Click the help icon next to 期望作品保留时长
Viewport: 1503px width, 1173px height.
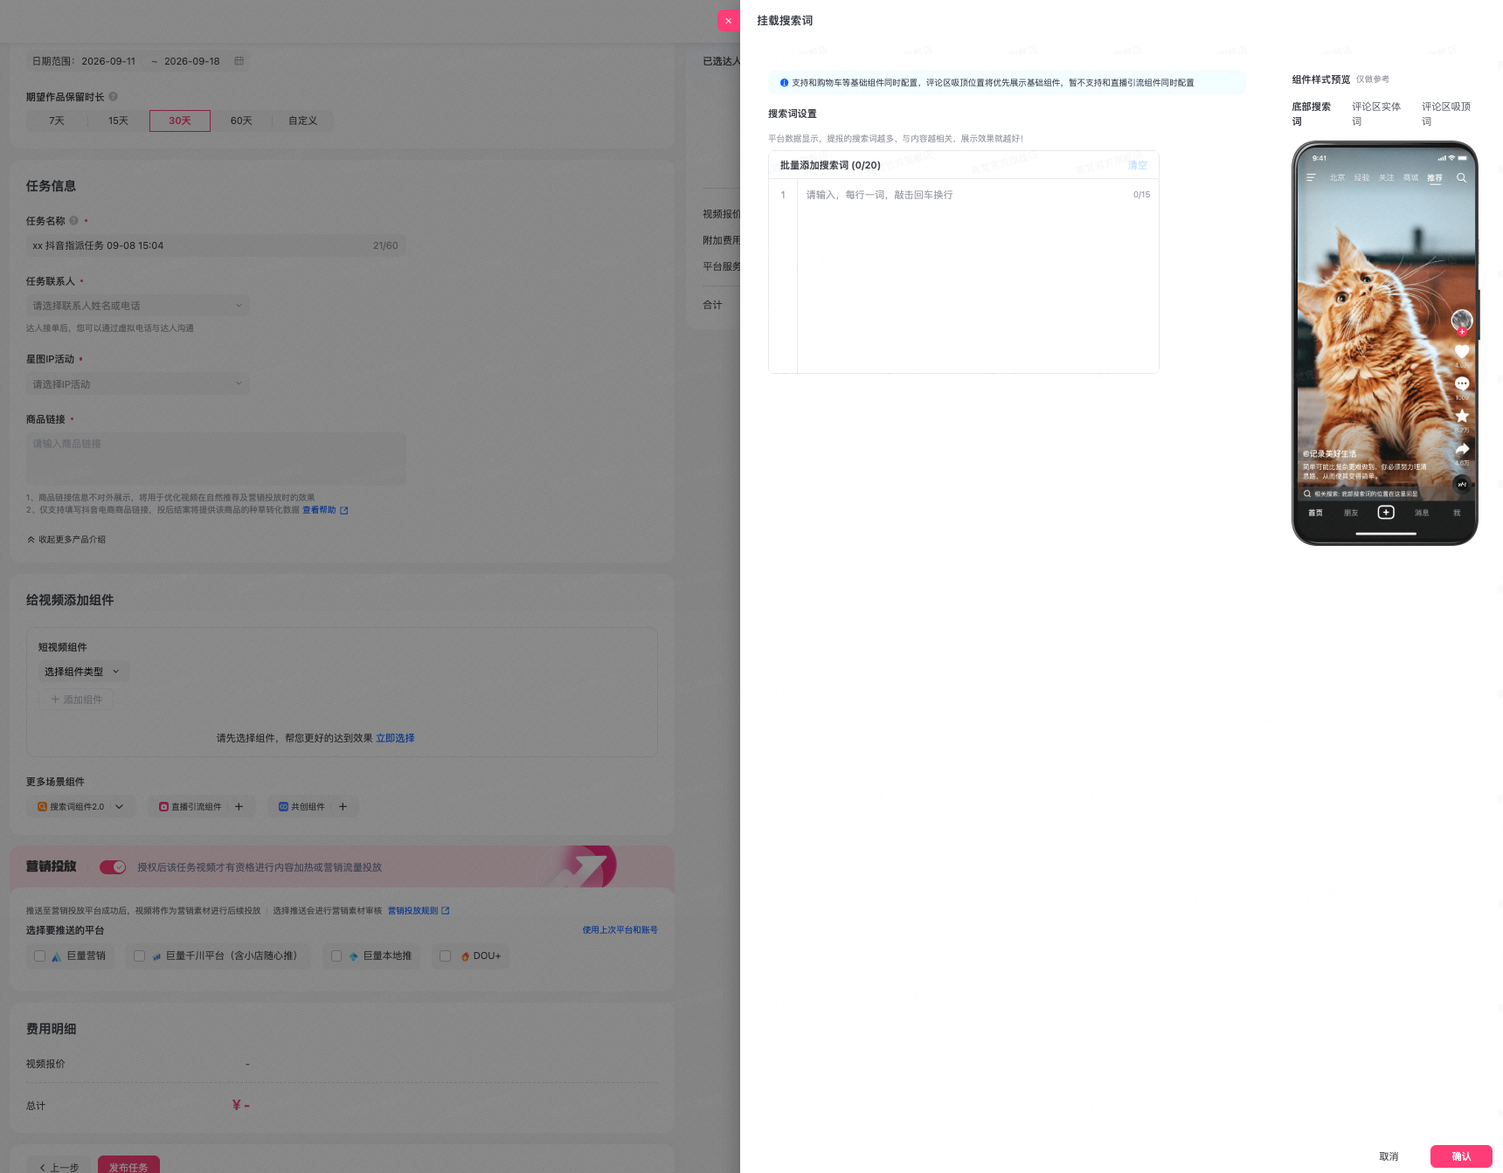113,97
